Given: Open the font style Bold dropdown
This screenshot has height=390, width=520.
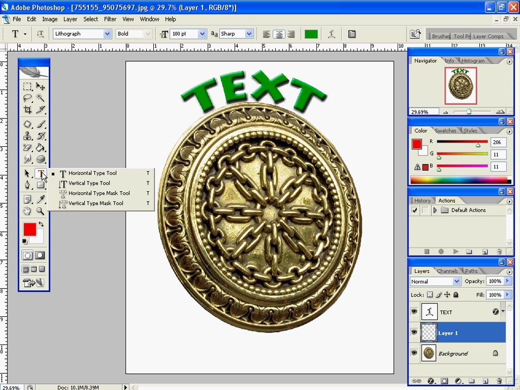Looking at the screenshot, I should [148, 34].
